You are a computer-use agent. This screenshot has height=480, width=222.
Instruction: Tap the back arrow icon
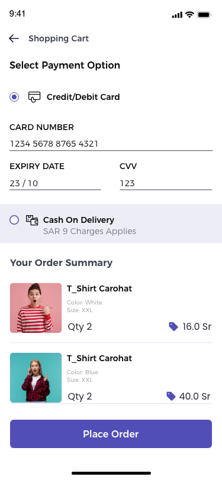tap(14, 38)
